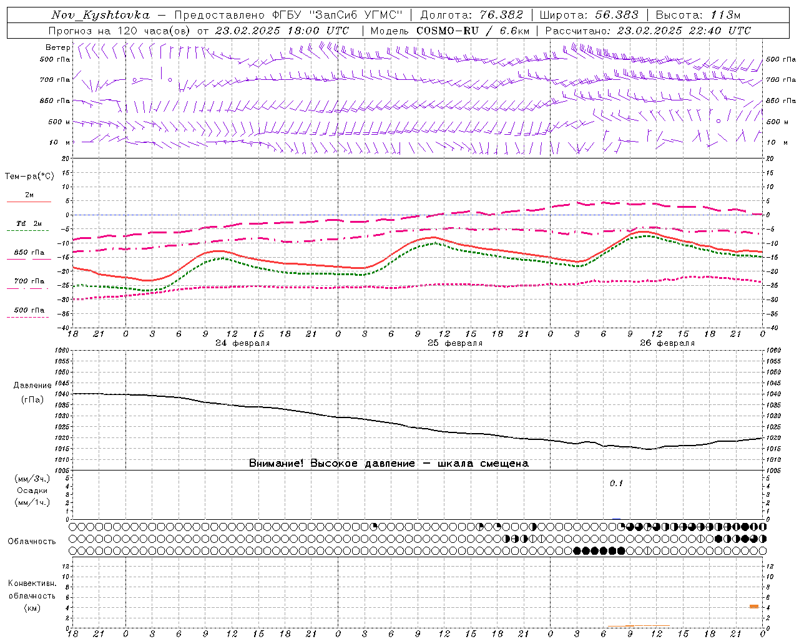
Task: Select the text Предоставлено ФГБУ "ЗапСиб УГМС"
Action: 289,15
